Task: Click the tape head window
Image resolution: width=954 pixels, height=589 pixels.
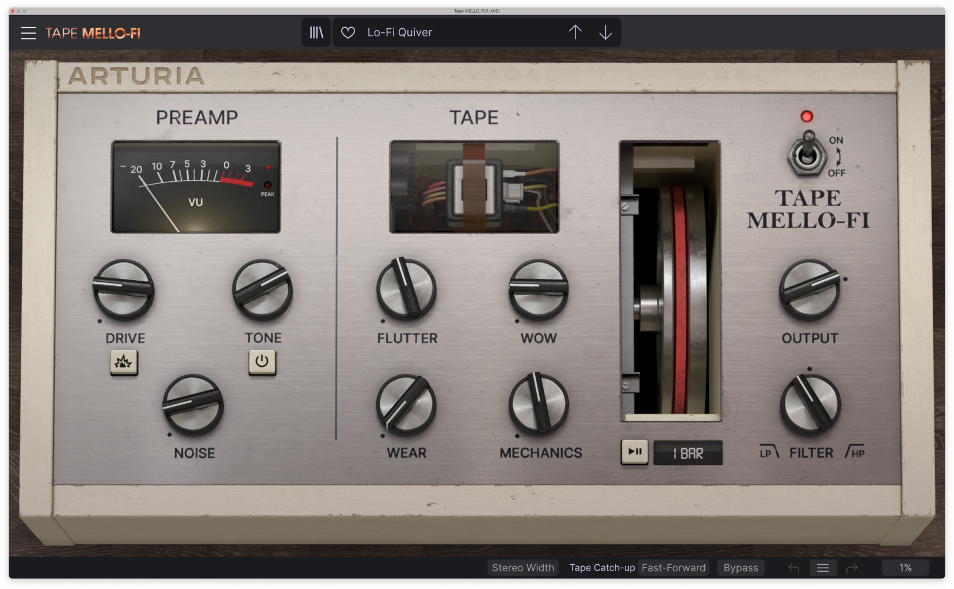Action: pyautogui.click(x=474, y=187)
